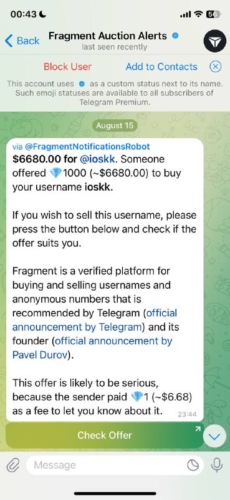Open attachment paperclip menu

point(13,465)
